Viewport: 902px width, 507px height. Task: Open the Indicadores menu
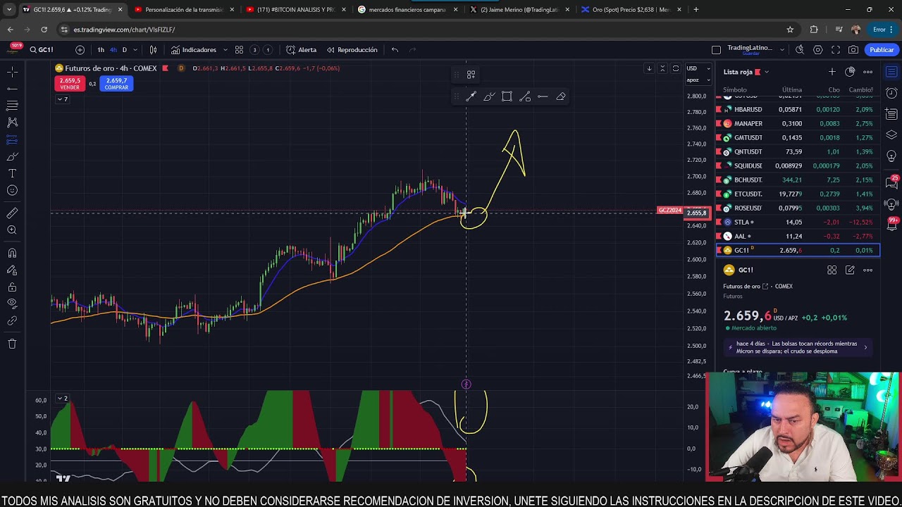194,50
